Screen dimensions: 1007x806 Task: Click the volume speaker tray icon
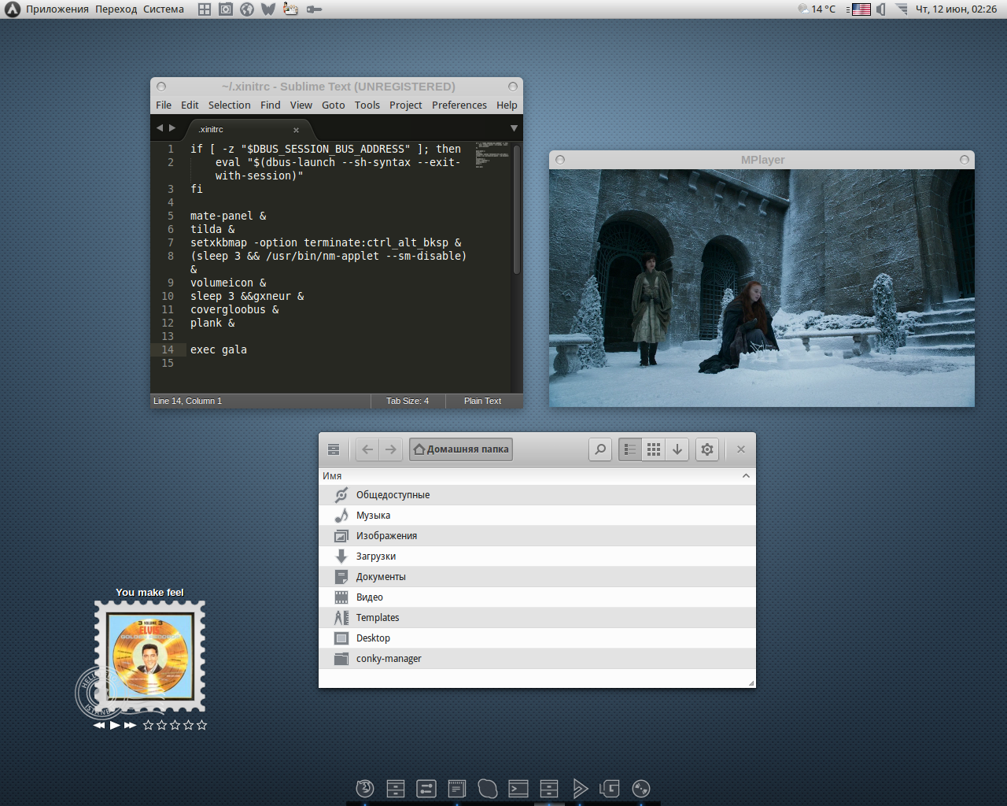(881, 9)
